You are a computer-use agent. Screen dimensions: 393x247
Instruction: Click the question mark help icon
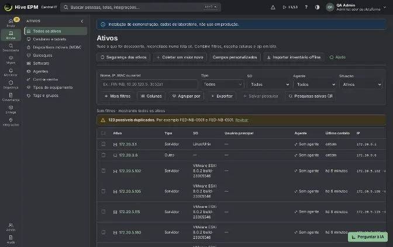click(306, 7)
